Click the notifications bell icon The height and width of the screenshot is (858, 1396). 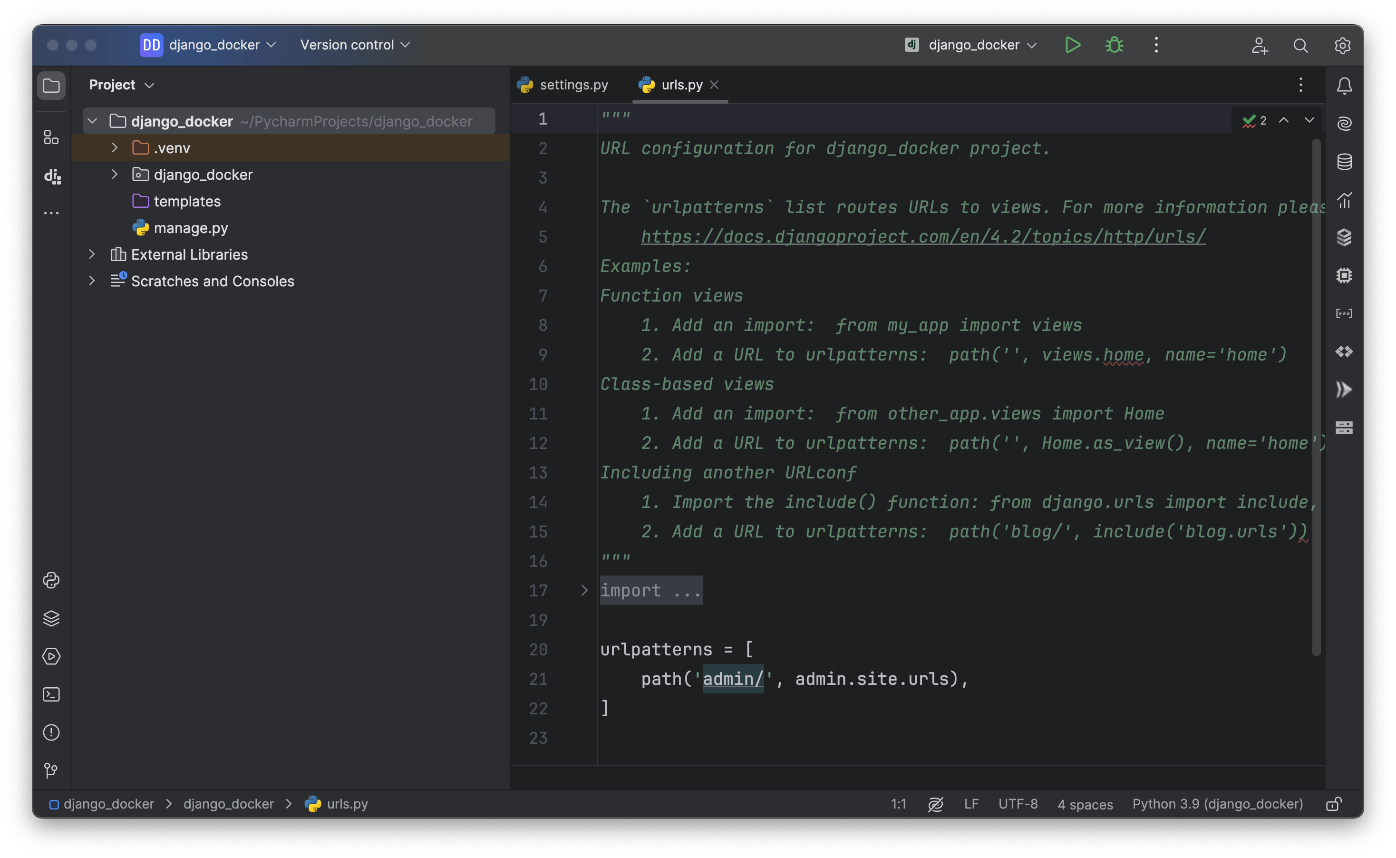pos(1344,85)
